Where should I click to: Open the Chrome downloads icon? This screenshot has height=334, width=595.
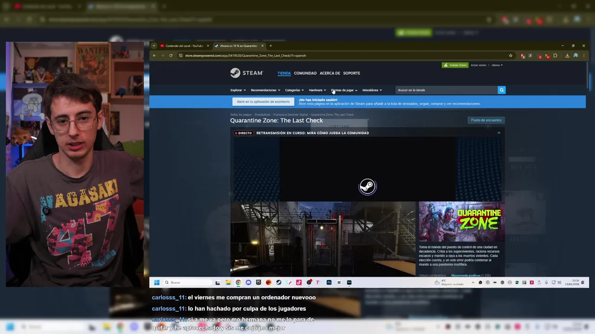(x=567, y=56)
